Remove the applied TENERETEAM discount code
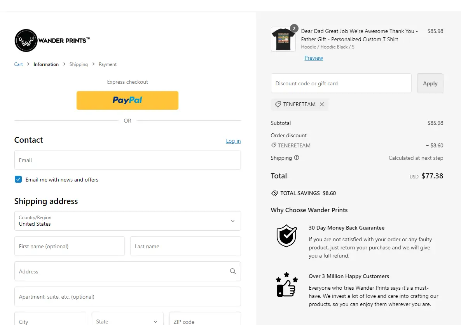 [322, 104]
